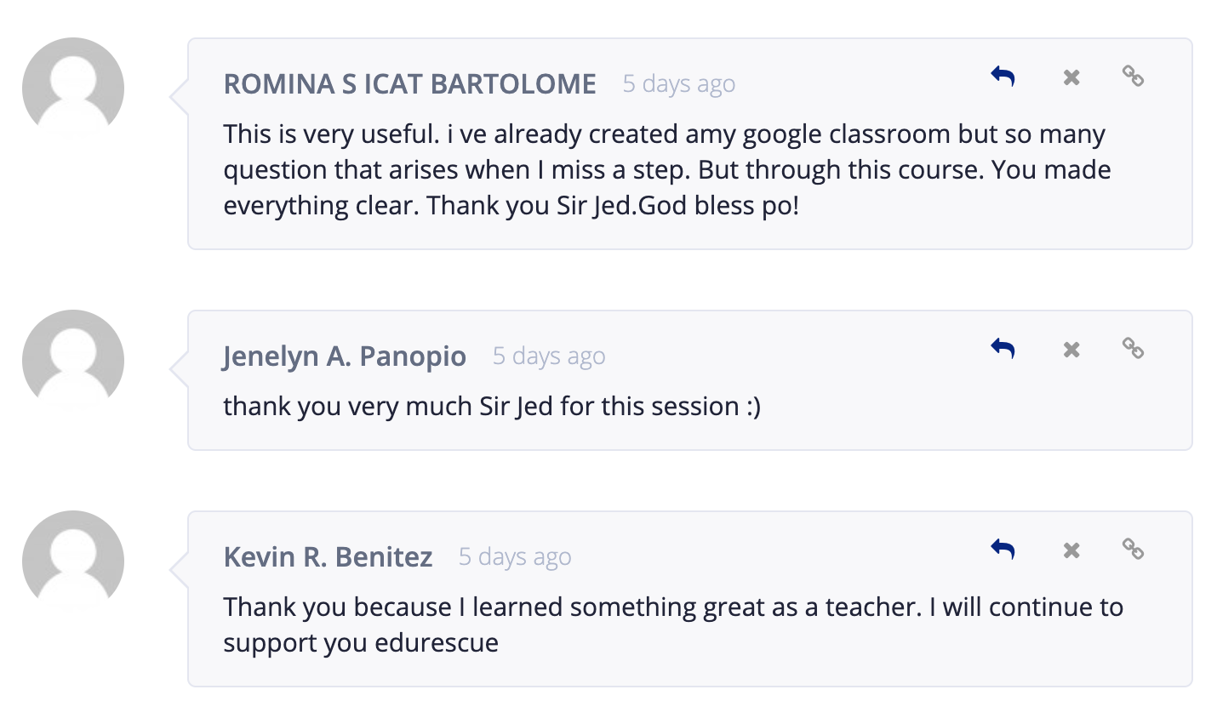Click '5 days ago' timestamp on Romina's comment
Screen dimensions: 1217x701
[679, 84]
